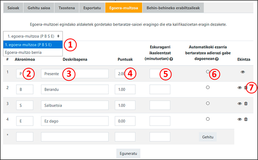Delete the Salbuetsia status with the trash icon
This screenshot has width=258, height=160.
(246, 103)
